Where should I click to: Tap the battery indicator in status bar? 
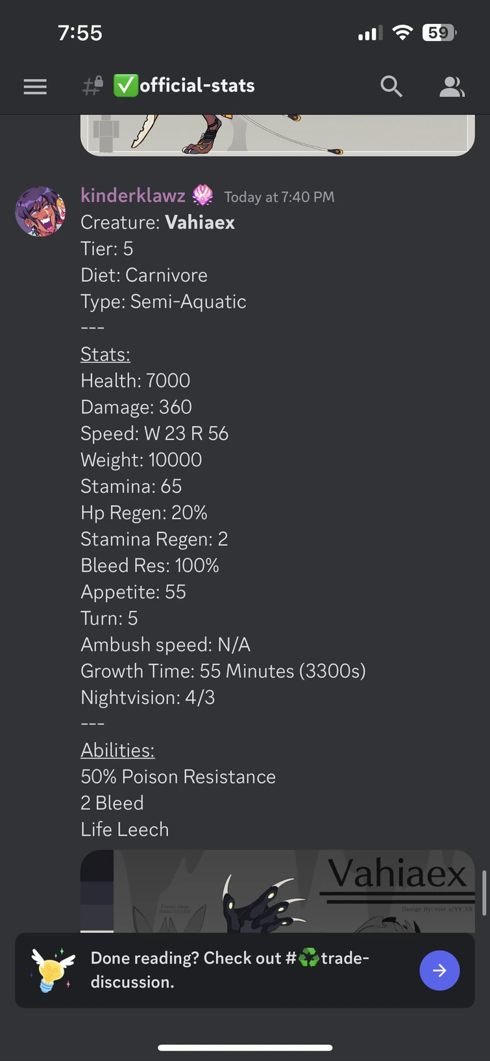pyautogui.click(x=439, y=32)
